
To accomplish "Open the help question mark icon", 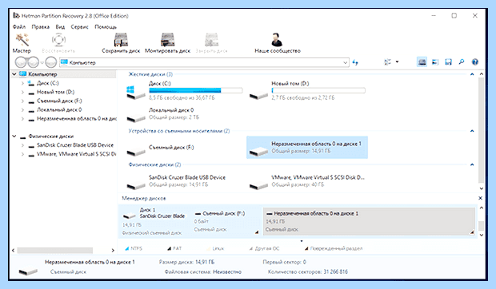I will [475, 62].
